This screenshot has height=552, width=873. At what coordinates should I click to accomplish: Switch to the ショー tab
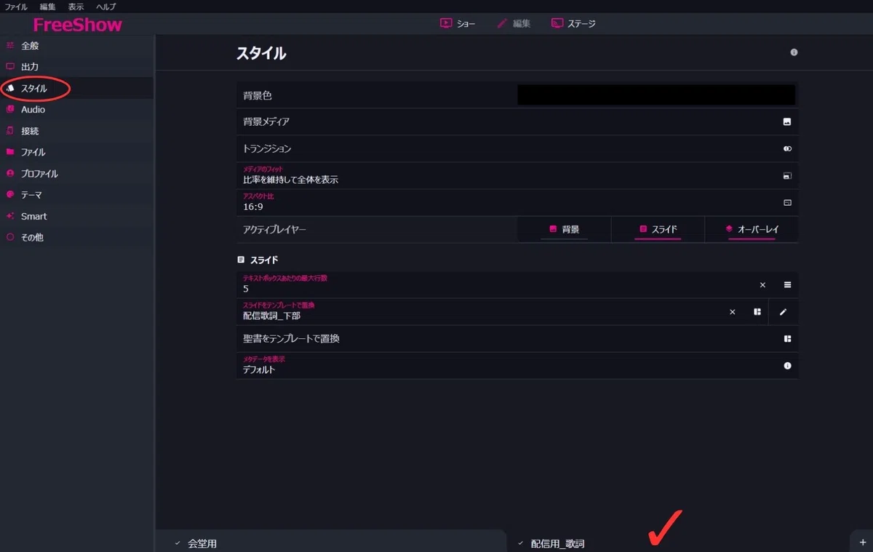pyautogui.click(x=458, y=23)
